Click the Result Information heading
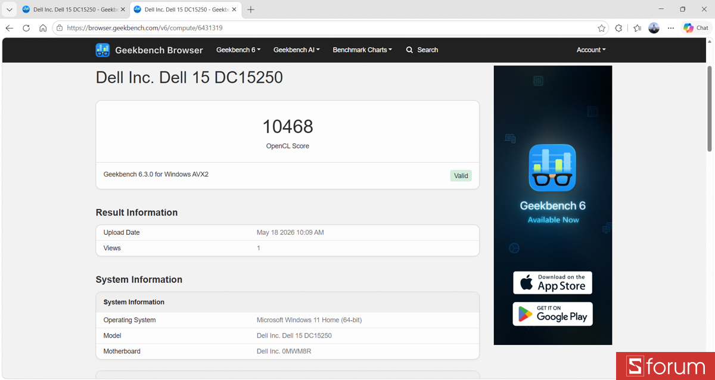This screenshot has height=380, width=715. click(x=136, y=213)
